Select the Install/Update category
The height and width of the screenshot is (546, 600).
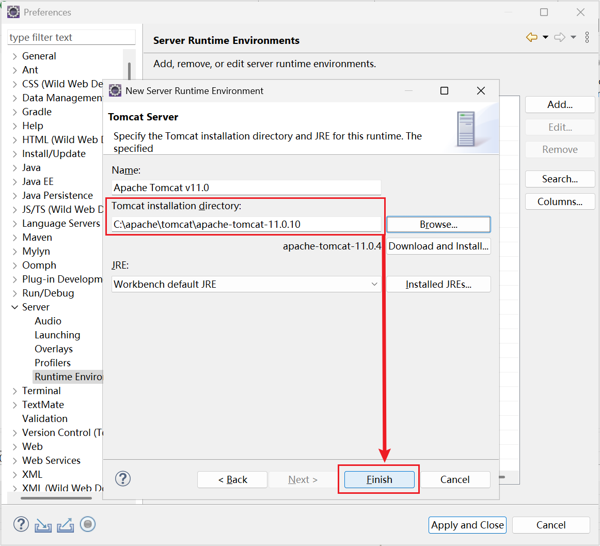point(54,153)
